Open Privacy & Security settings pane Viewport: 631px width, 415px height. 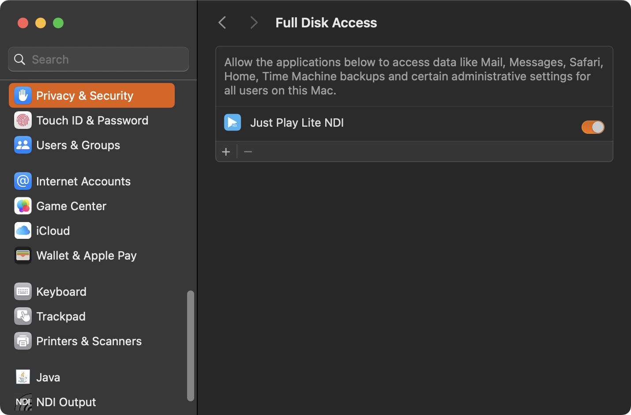[x=92, y=95]
